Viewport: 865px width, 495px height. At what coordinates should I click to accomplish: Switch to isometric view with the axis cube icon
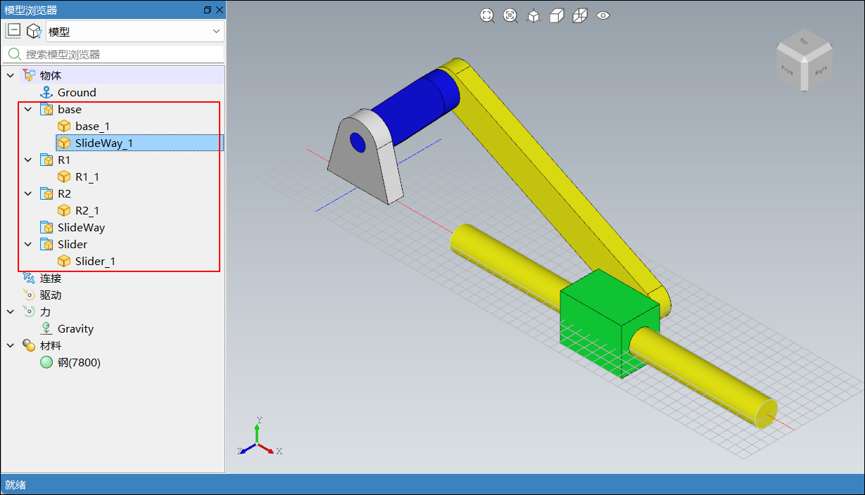click(533, 15)
